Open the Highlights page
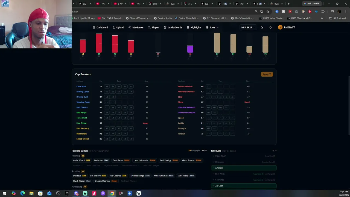The height and width of the screenshot is (197, 350). click(x=194, y=27)
